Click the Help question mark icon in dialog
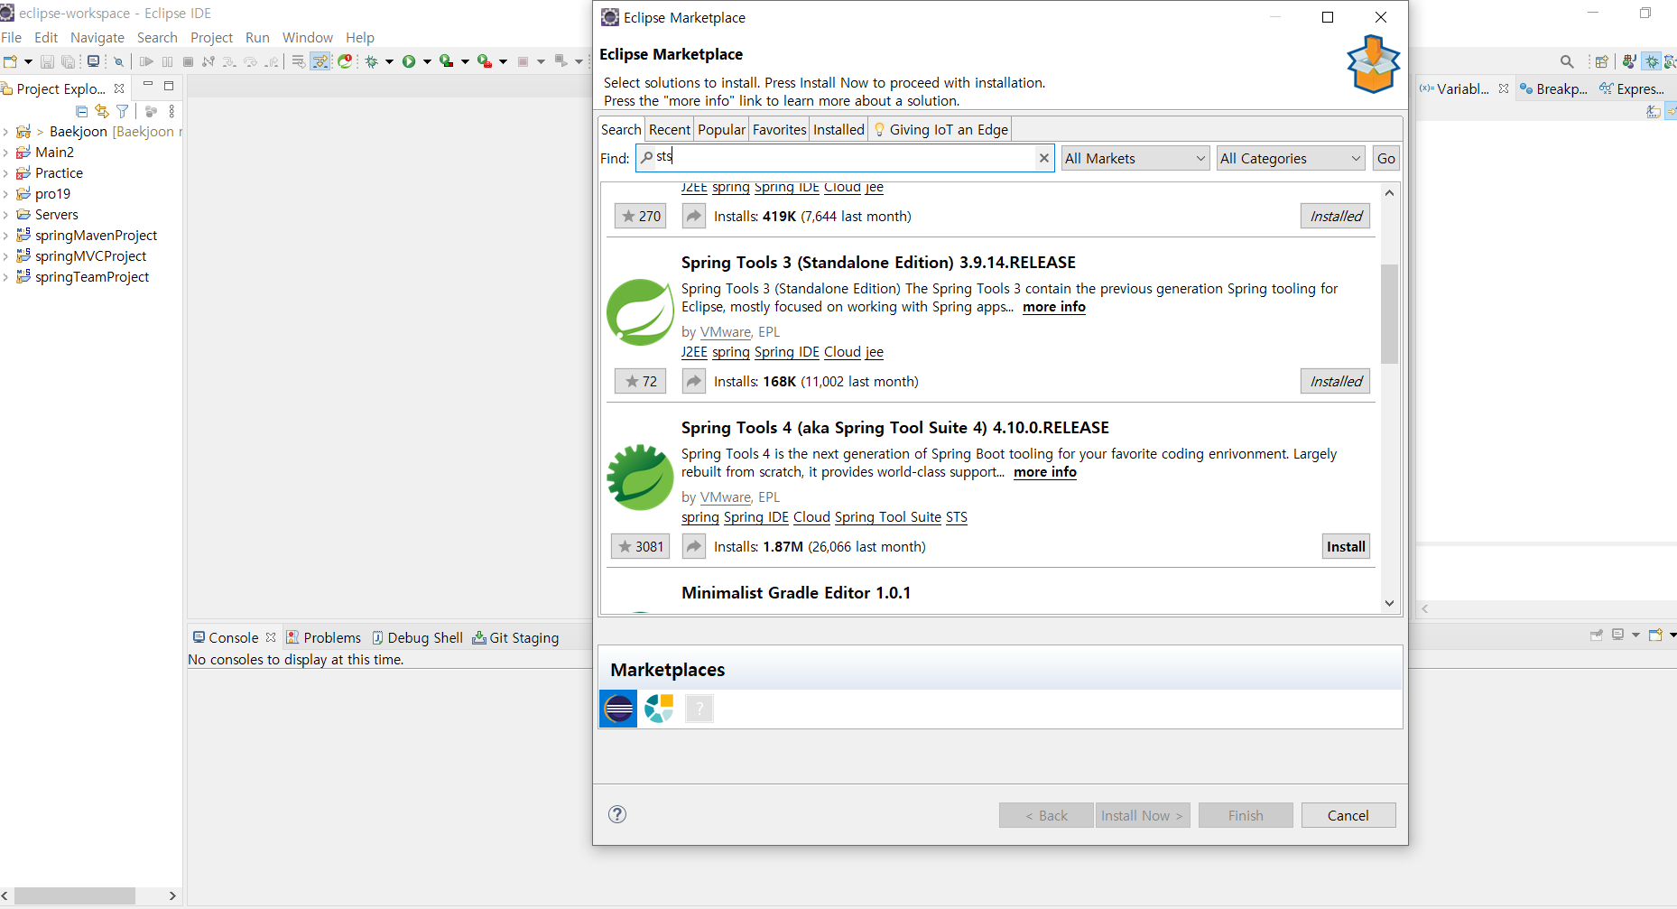 click(x=617, y=814)
